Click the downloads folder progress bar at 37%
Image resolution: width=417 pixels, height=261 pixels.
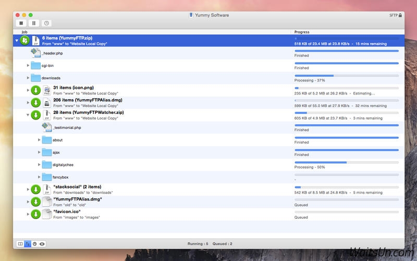tap(346, 76)
